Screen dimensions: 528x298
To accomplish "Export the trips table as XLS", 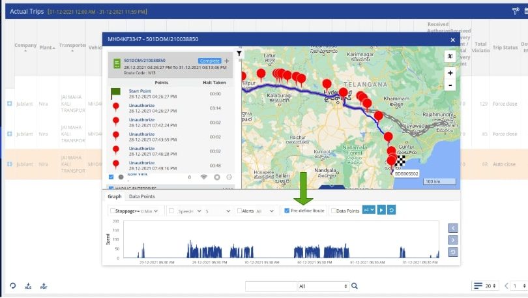I will click(x=28, y=286).
